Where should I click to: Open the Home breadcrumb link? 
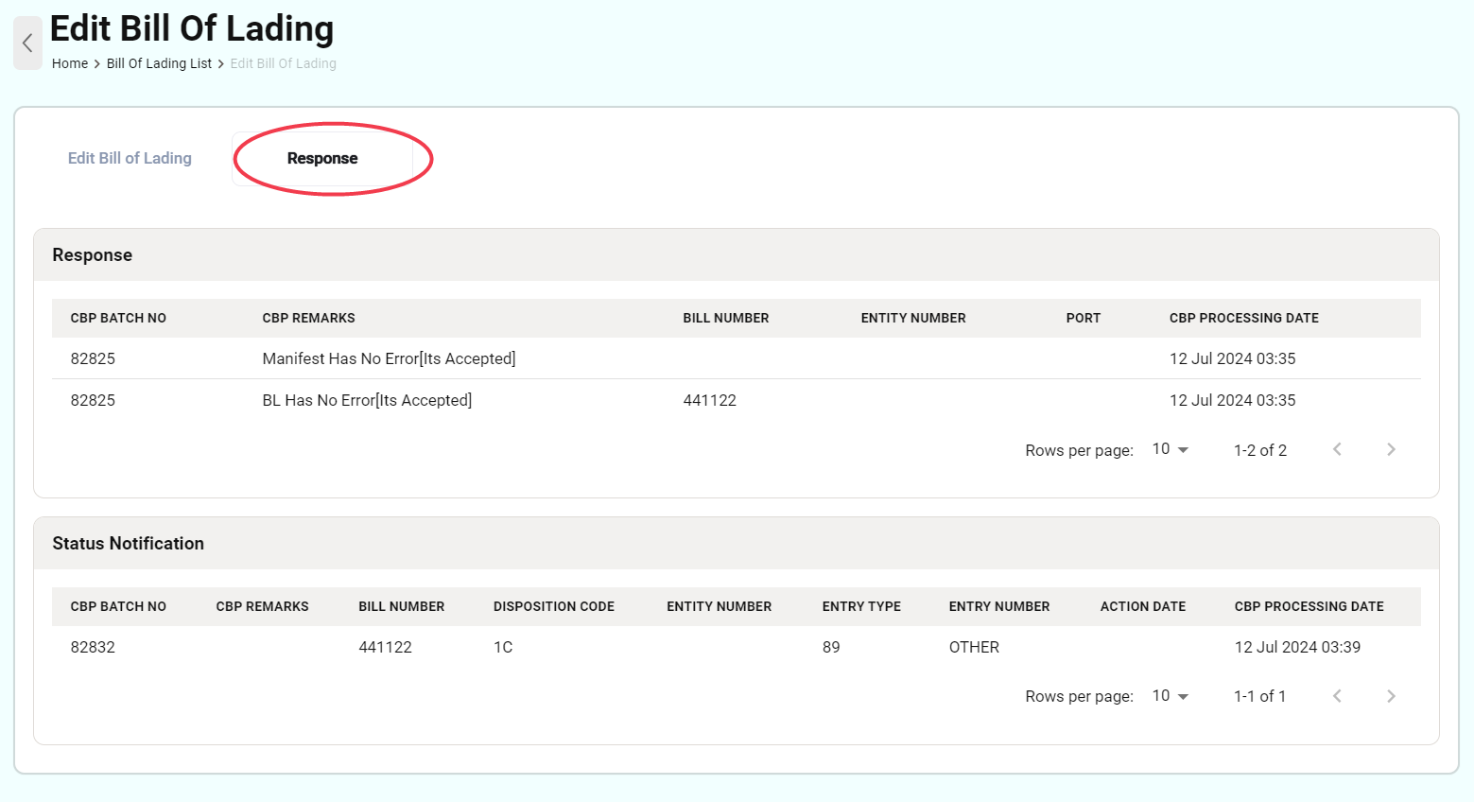click(x=69, y=63)
